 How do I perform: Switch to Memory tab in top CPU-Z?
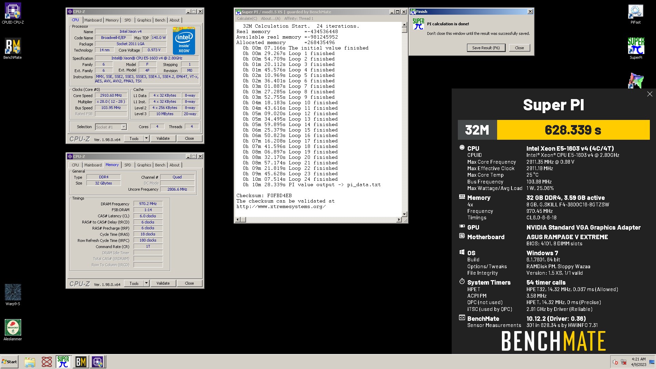pos(112,20)
